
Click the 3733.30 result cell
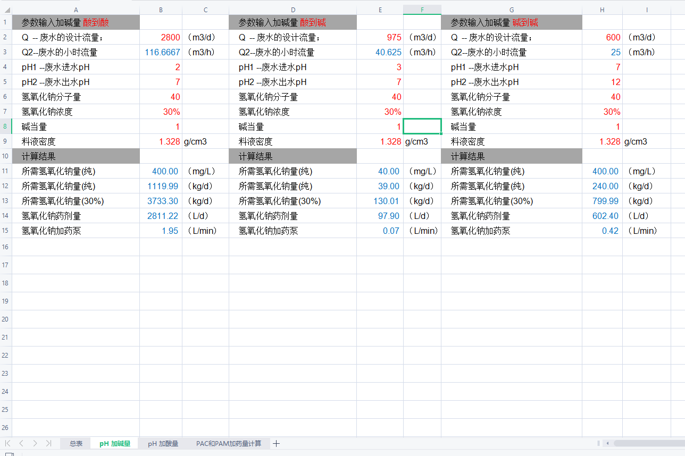161,201
